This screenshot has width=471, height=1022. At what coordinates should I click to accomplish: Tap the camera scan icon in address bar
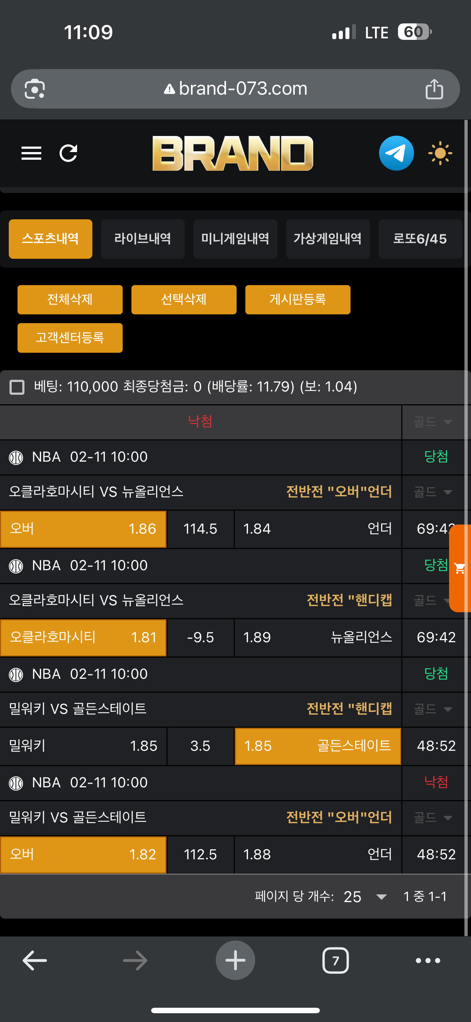pyautogui.click(x=35, y=89)
